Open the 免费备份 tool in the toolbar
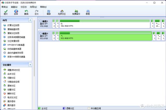The image size is (166, 110). coord(76,12)
